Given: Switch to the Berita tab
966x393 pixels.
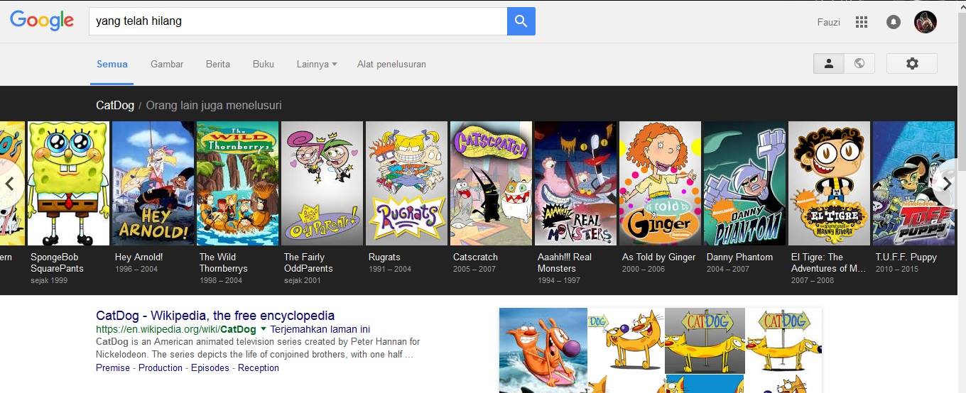Looking at the screenshot, I should [218, 64].
